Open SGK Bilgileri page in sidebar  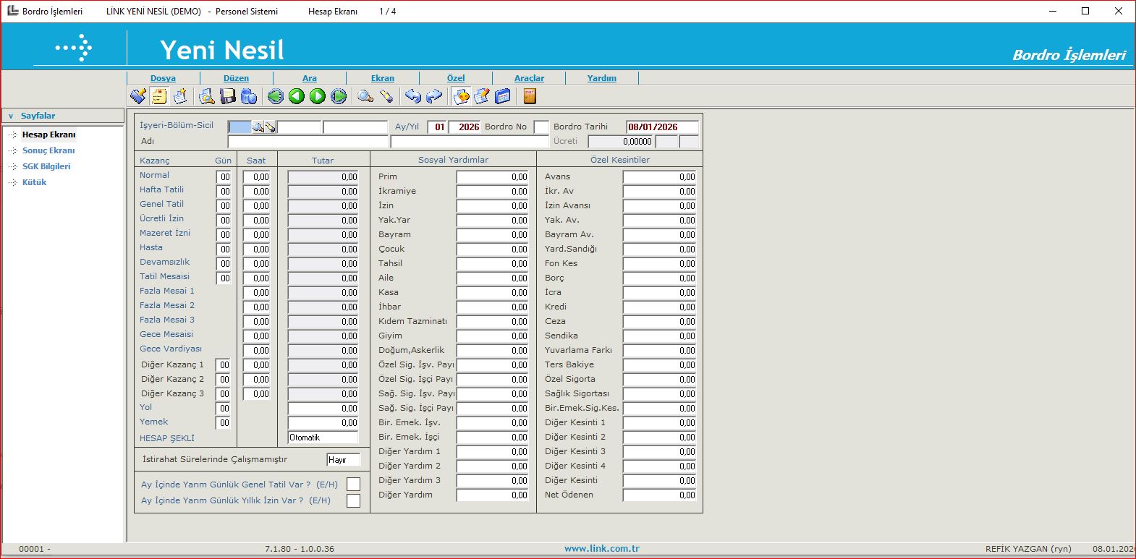(x=46, y=166)
